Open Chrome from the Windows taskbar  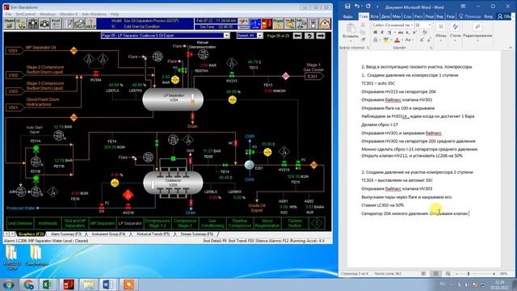click(x=29, y=285)
